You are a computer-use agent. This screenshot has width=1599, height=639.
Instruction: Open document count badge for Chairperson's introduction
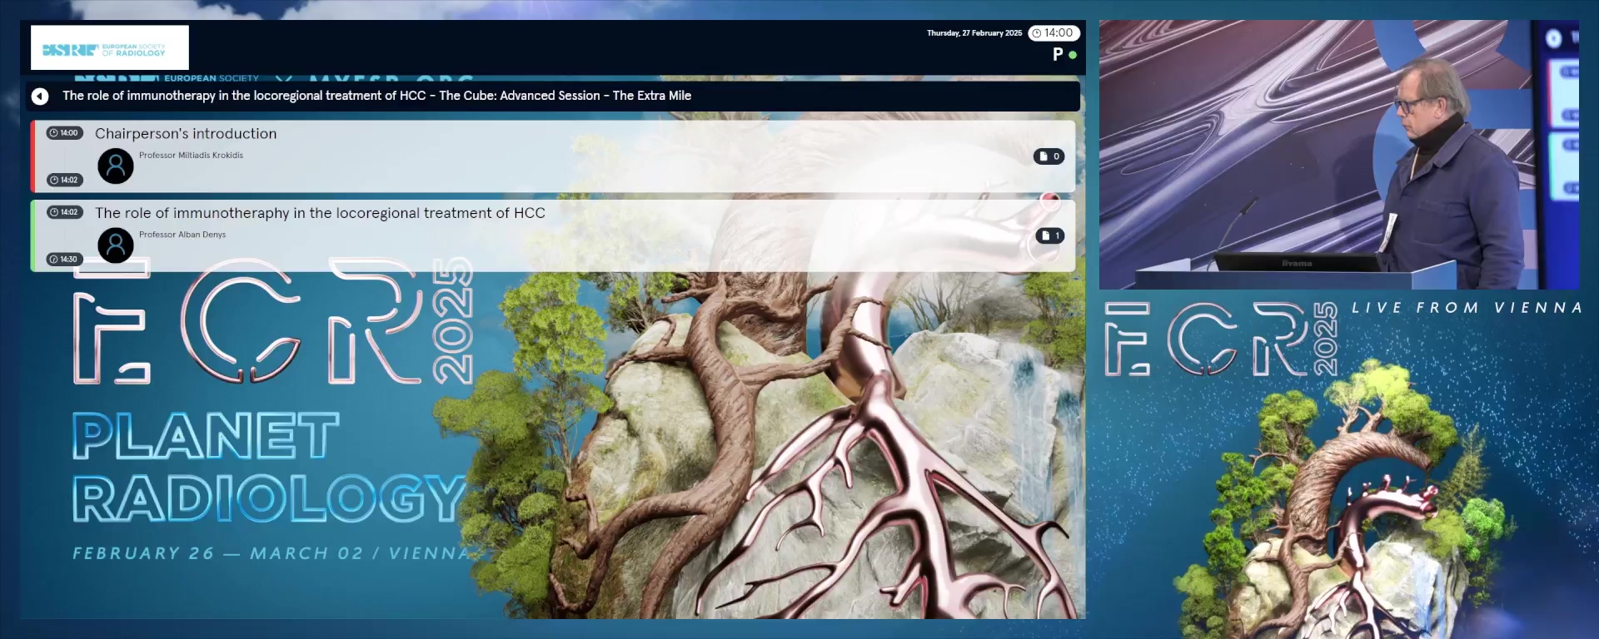[x=1049, y=156]
